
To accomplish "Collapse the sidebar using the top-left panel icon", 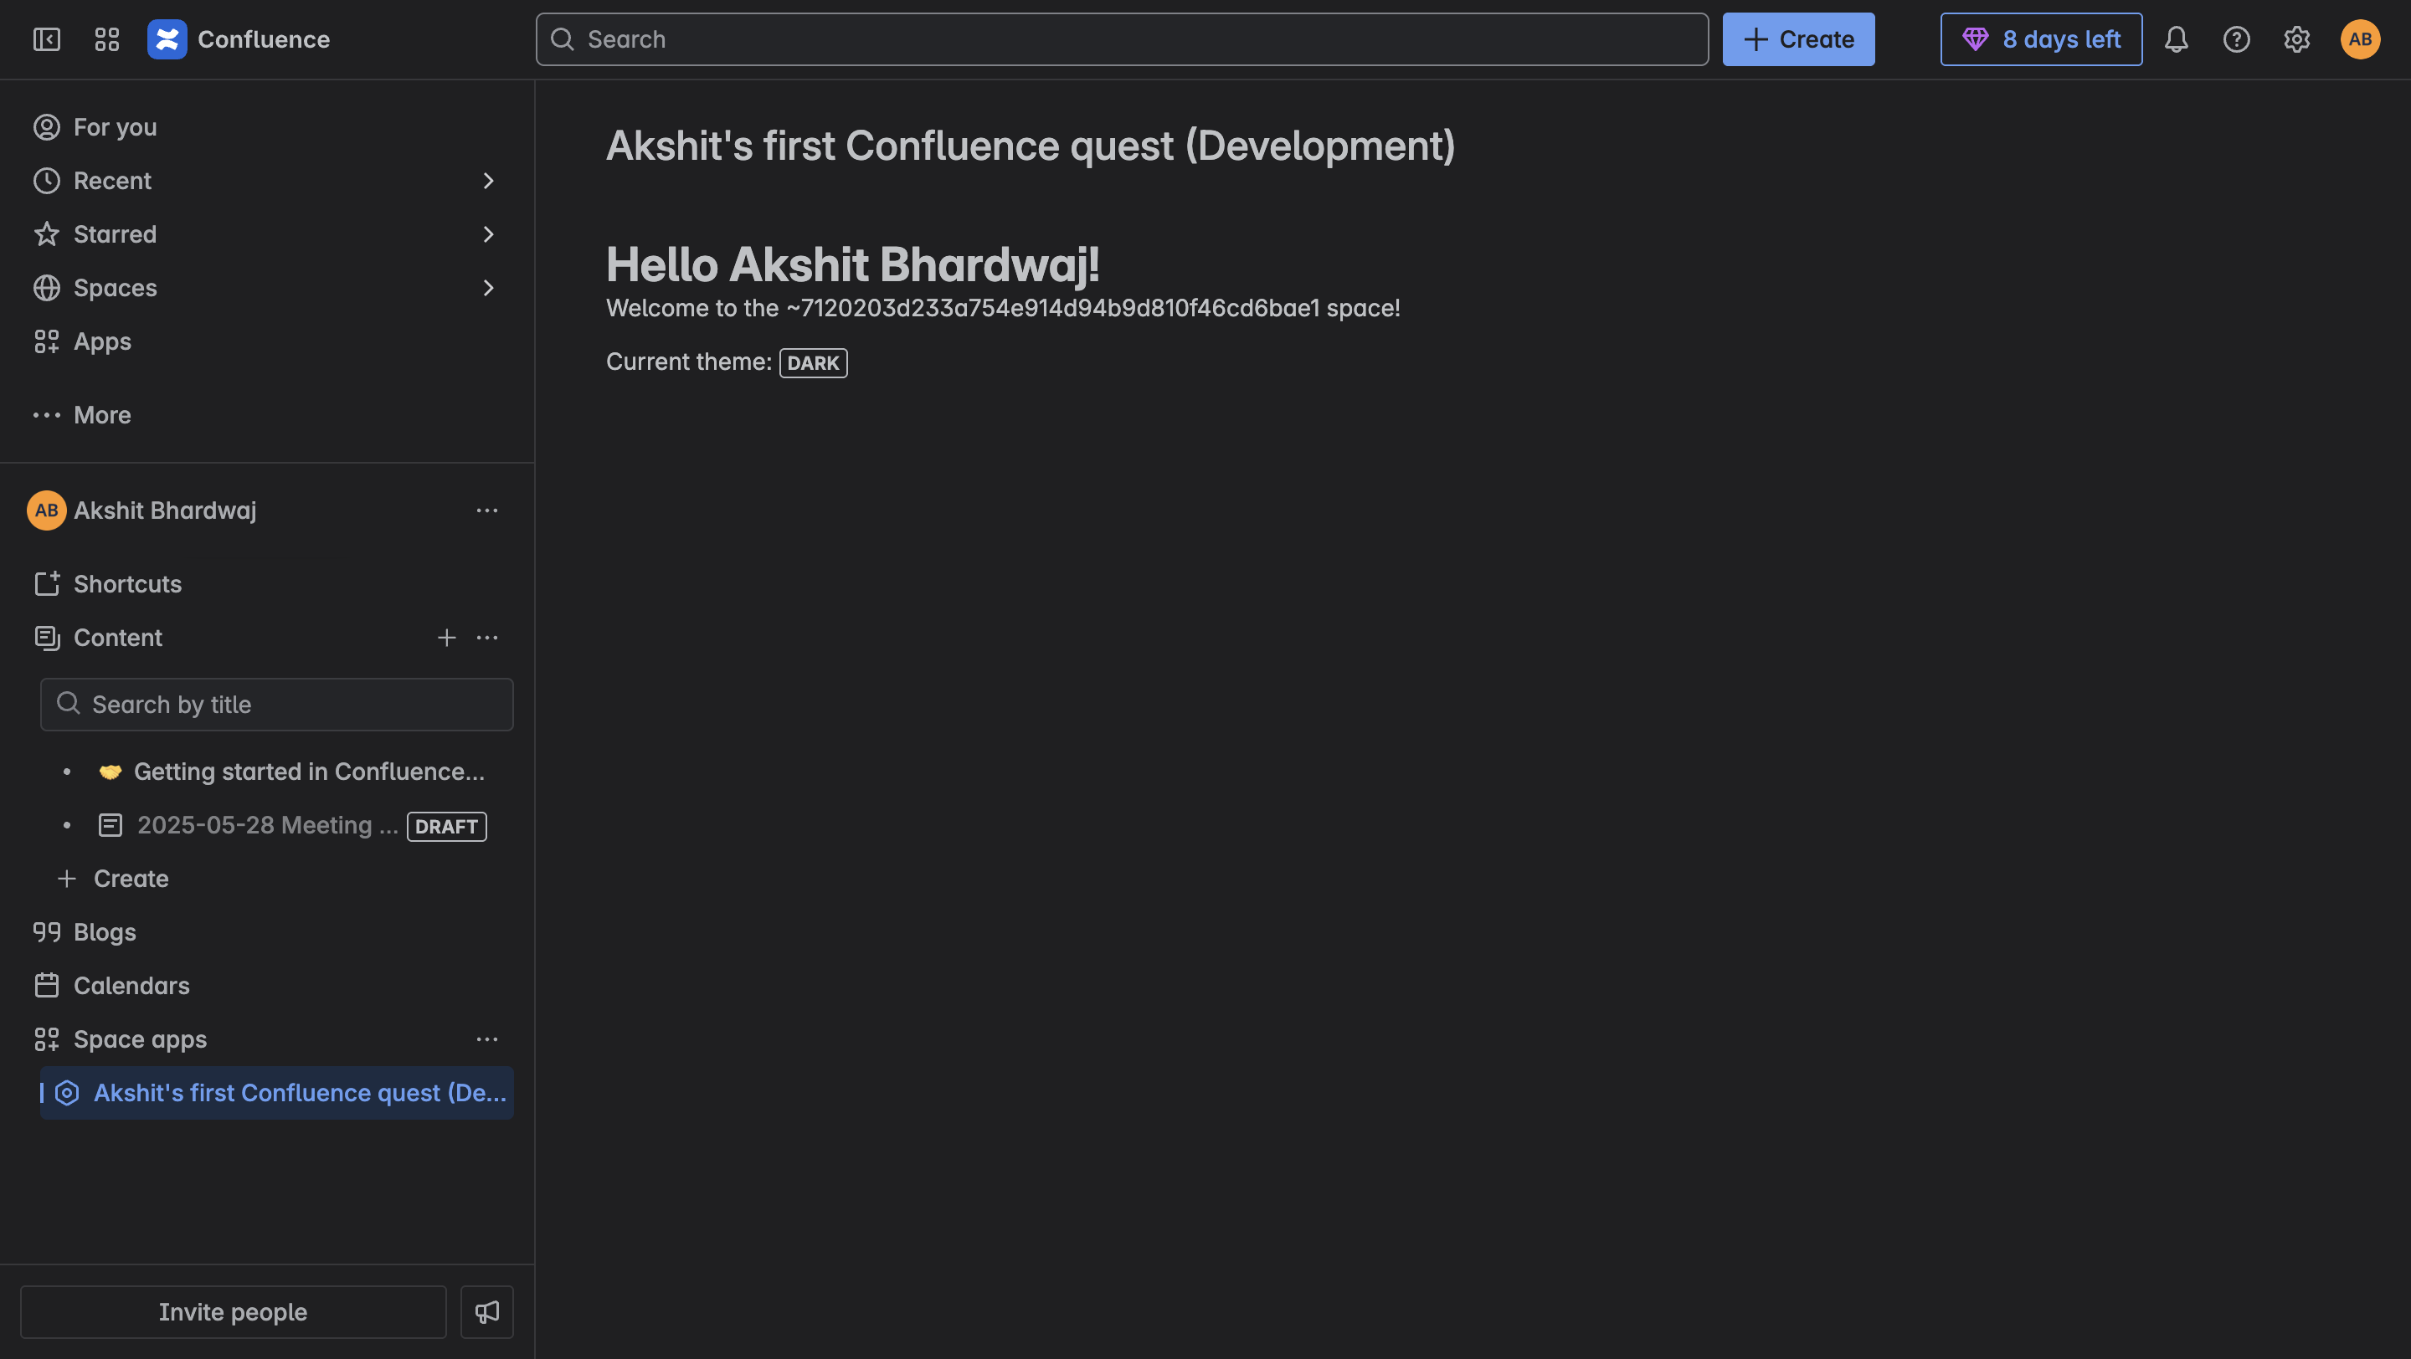I will point(47,39).
